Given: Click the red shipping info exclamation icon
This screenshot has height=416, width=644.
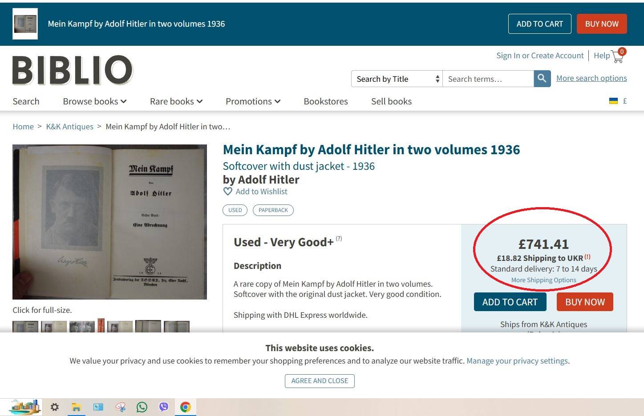Looking at the screenshot, I should point(587,256).
